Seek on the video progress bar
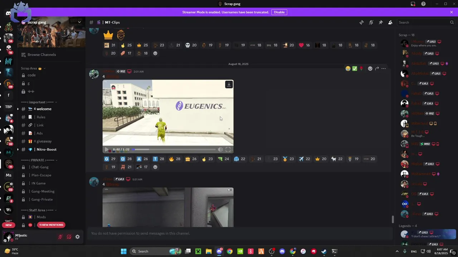The height and width of the screenshot is (257, 458). [175, 150]
